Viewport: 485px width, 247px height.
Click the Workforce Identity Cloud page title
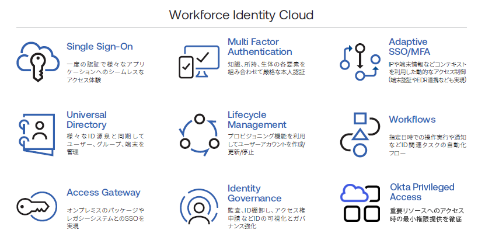[x=241, y=15]
